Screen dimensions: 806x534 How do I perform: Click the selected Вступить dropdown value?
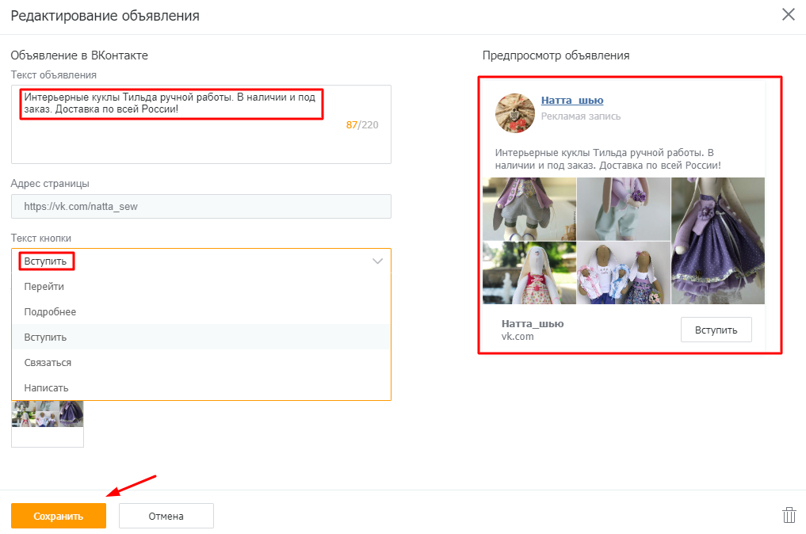(45, 261)
